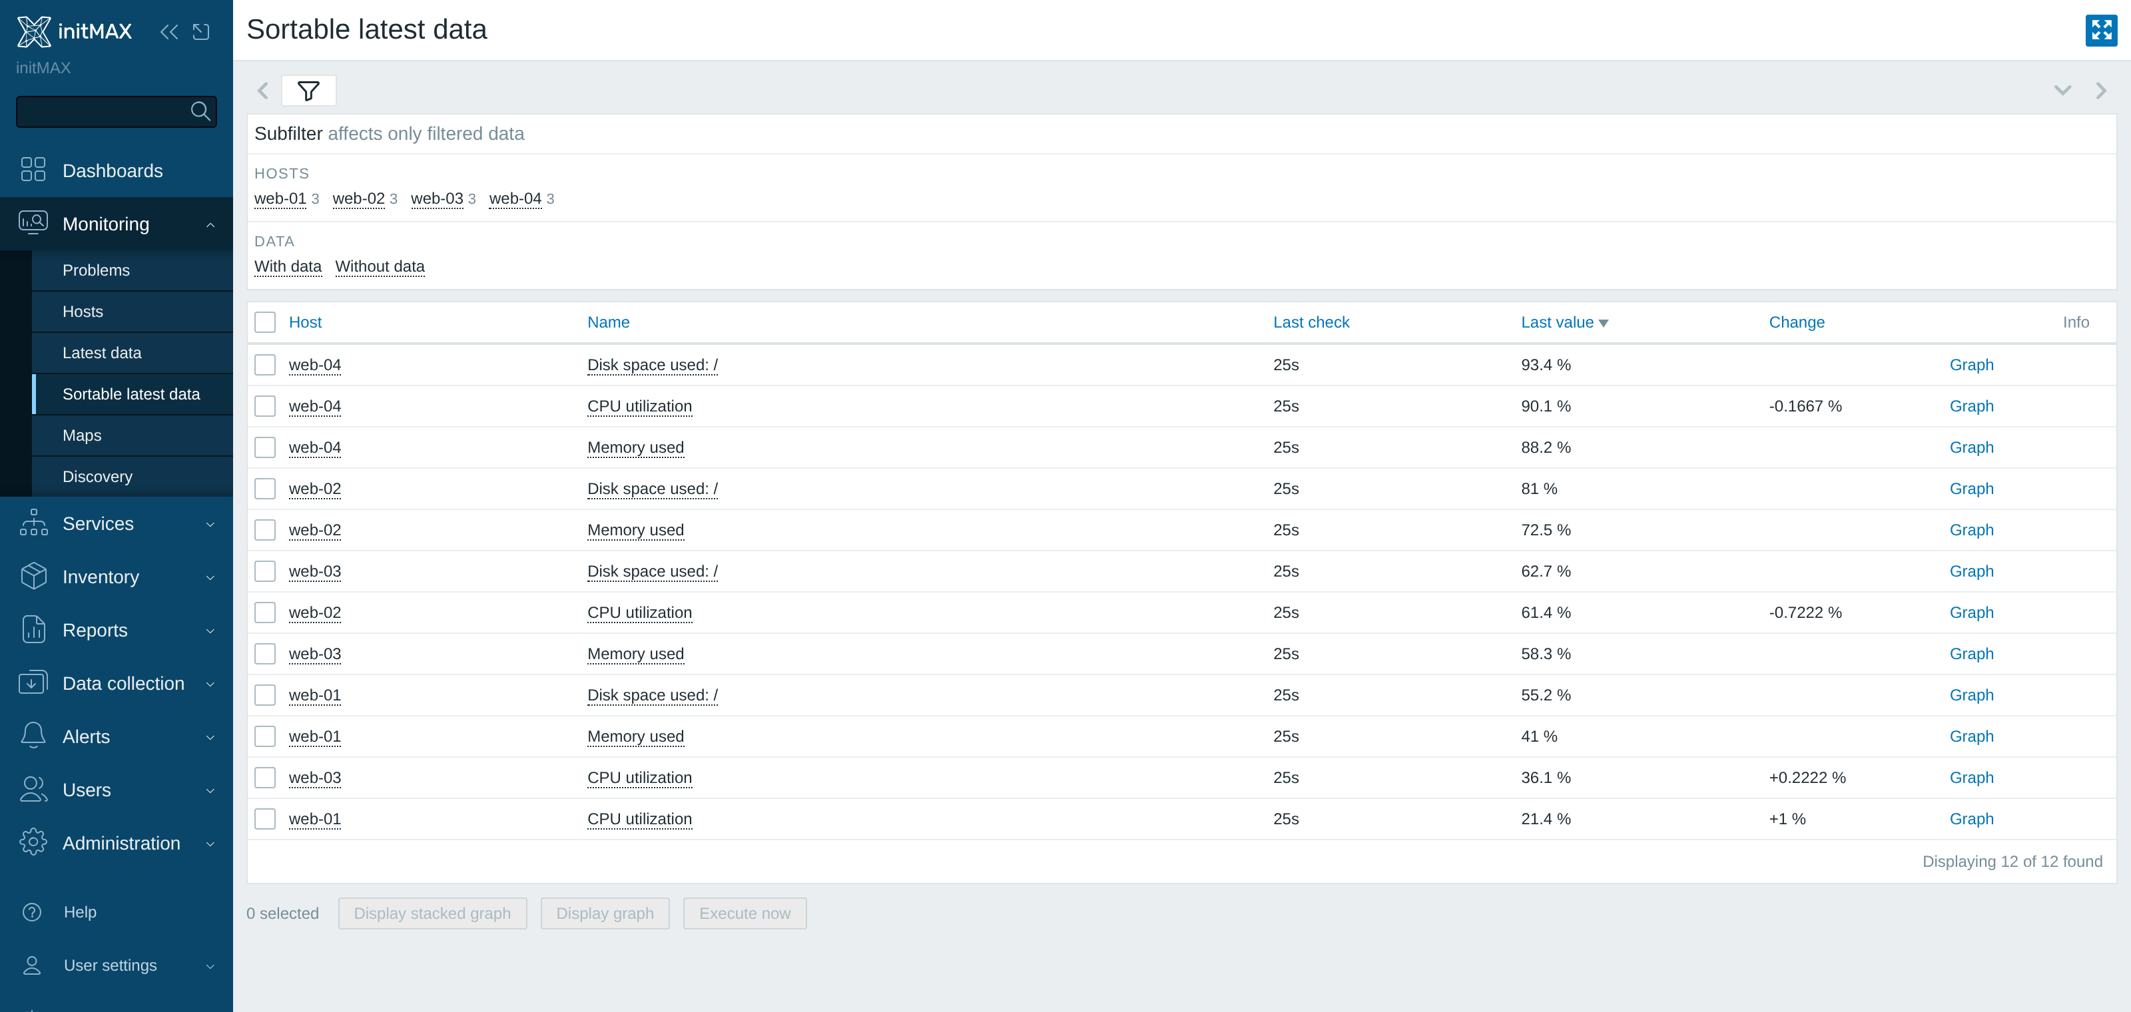
Task: Open the filter funnel icon
Action: click(308, 91)
